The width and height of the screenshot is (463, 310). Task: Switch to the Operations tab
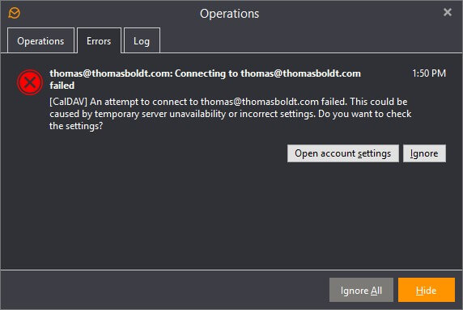point(40,40)
